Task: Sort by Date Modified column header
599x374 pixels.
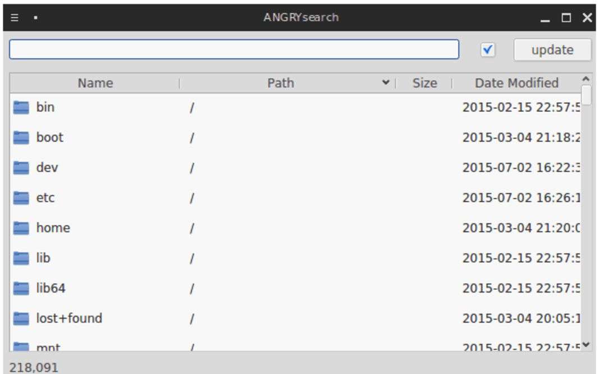Action: coord(516,83)
